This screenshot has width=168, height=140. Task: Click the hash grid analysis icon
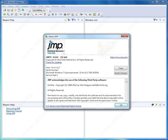(x=53, y=14)
